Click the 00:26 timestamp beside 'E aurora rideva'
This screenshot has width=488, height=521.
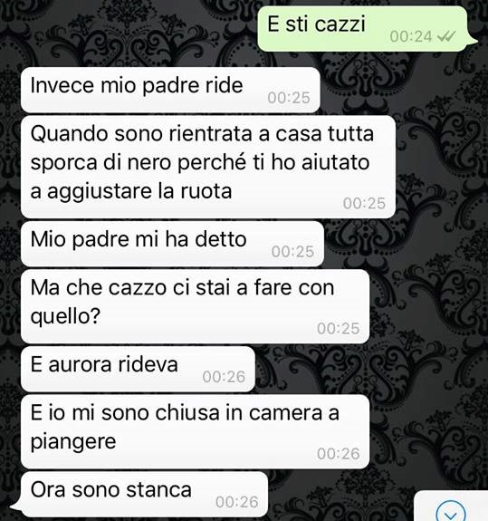(x=224, y=377)
